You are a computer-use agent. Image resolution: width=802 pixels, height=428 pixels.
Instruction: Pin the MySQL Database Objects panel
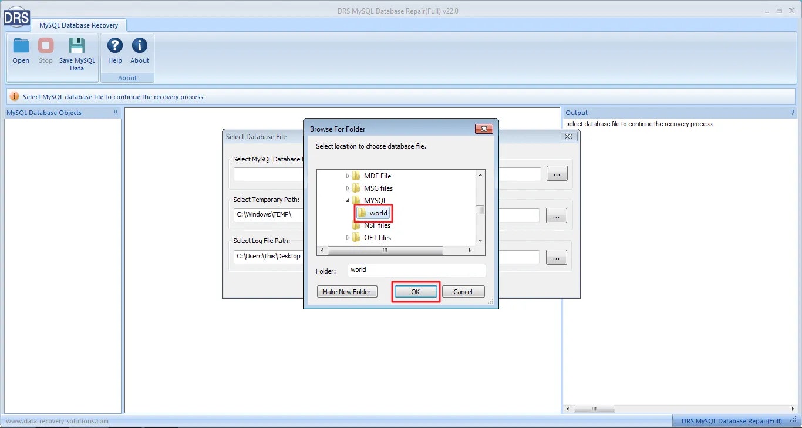click(116, 112)
